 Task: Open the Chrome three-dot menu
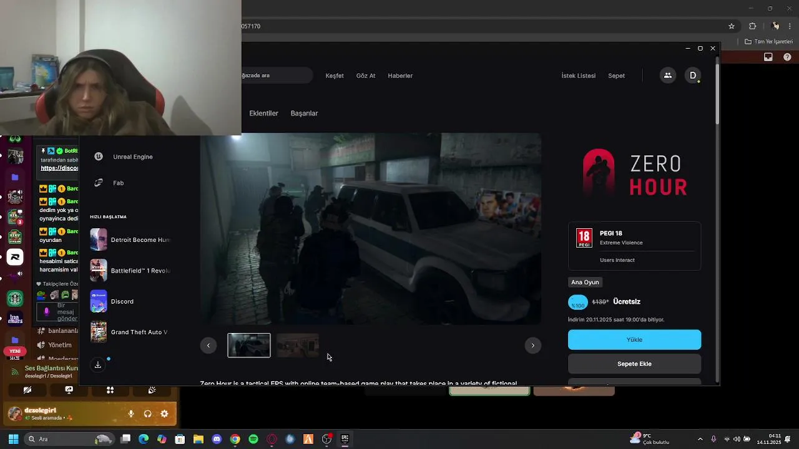(x=790, y=26)
